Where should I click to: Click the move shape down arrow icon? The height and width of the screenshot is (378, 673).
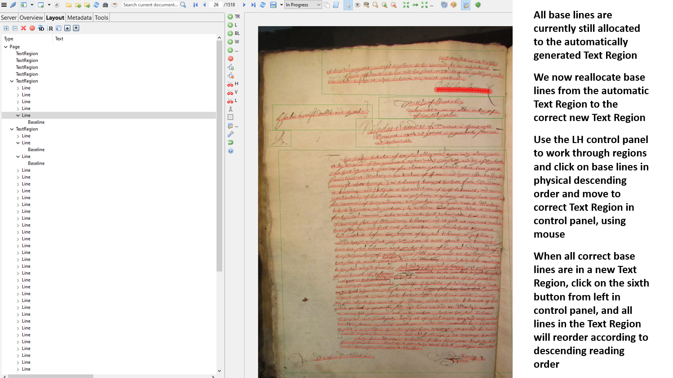(x=76, y=28)
